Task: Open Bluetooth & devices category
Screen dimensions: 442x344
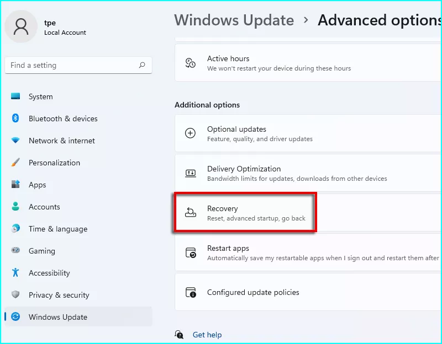Action: pos(78,119)
